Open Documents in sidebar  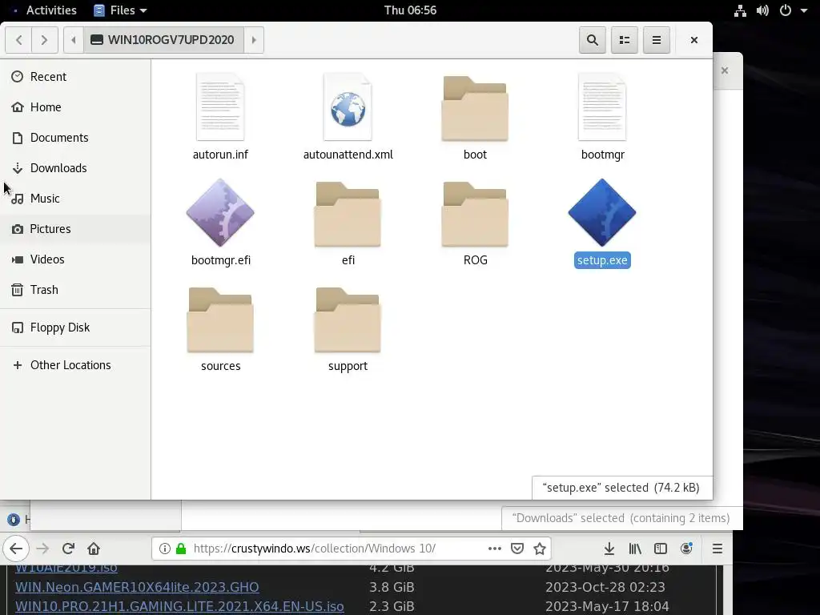tap(75, 138)
